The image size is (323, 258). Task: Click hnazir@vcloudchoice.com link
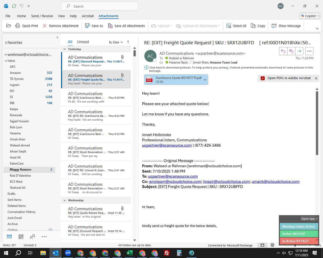(226, 182)
